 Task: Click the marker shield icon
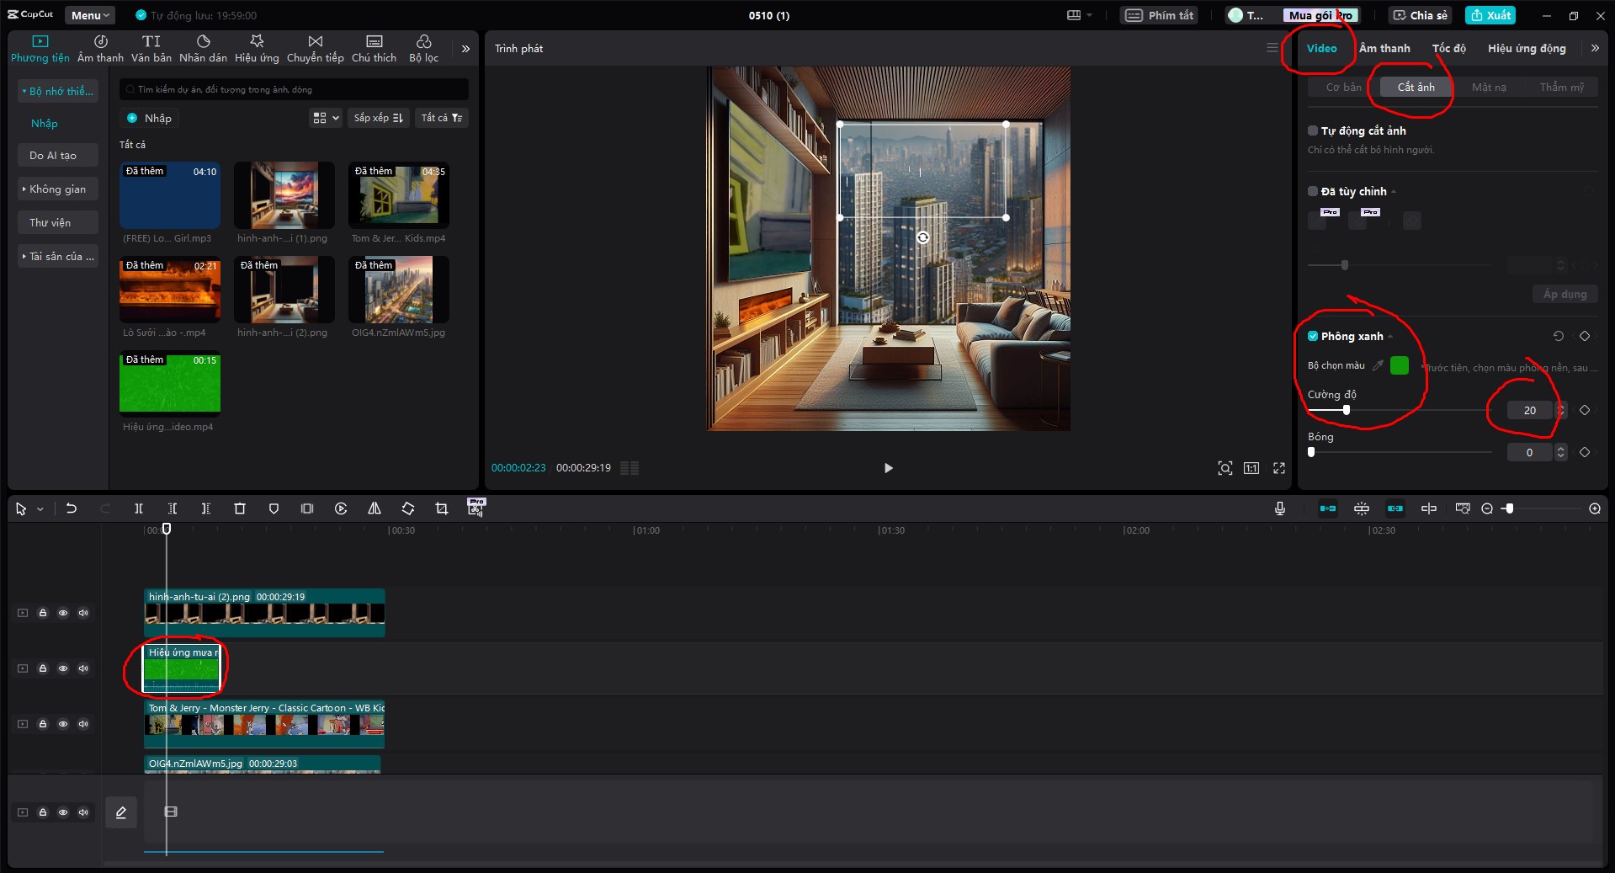pos(274,508)
